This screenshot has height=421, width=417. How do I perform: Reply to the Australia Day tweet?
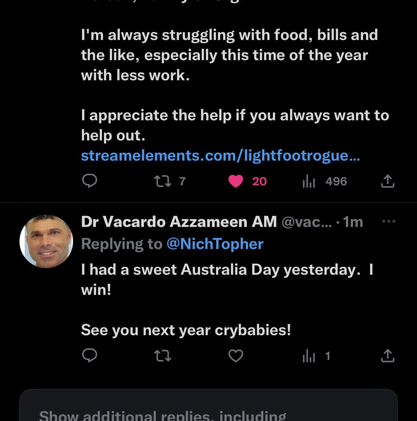point(90,356)
